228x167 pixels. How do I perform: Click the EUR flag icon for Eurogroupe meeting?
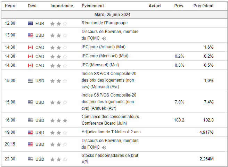pos(30,23)
